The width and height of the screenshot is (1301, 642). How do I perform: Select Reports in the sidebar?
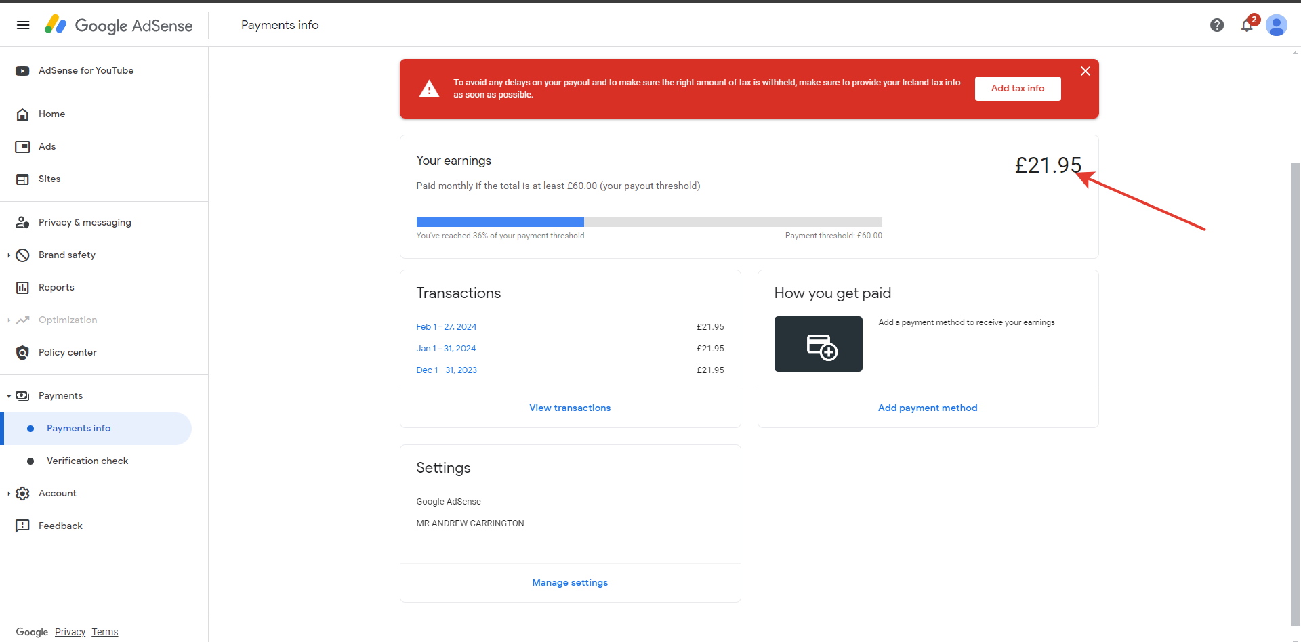[x=56, y=288]
